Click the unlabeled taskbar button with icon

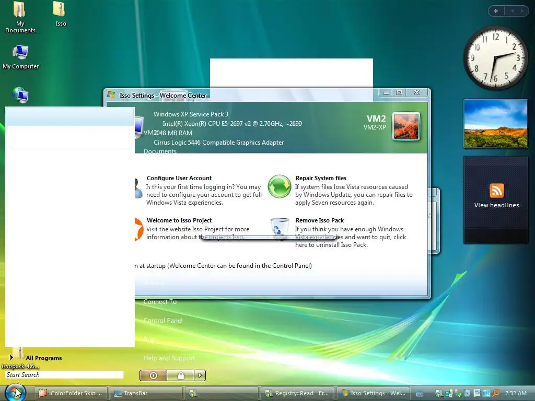click(222, 393)
